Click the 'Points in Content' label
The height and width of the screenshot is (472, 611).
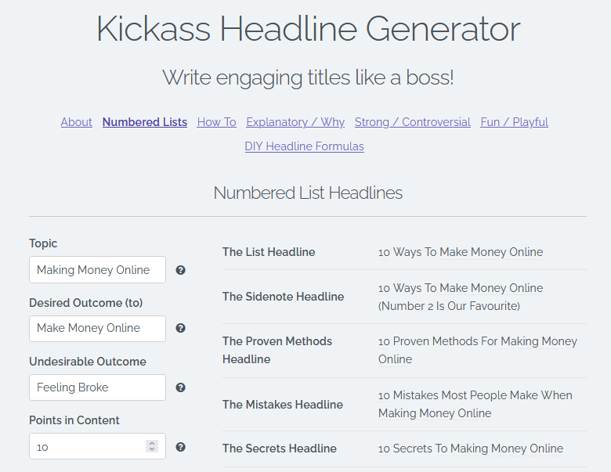74,420
